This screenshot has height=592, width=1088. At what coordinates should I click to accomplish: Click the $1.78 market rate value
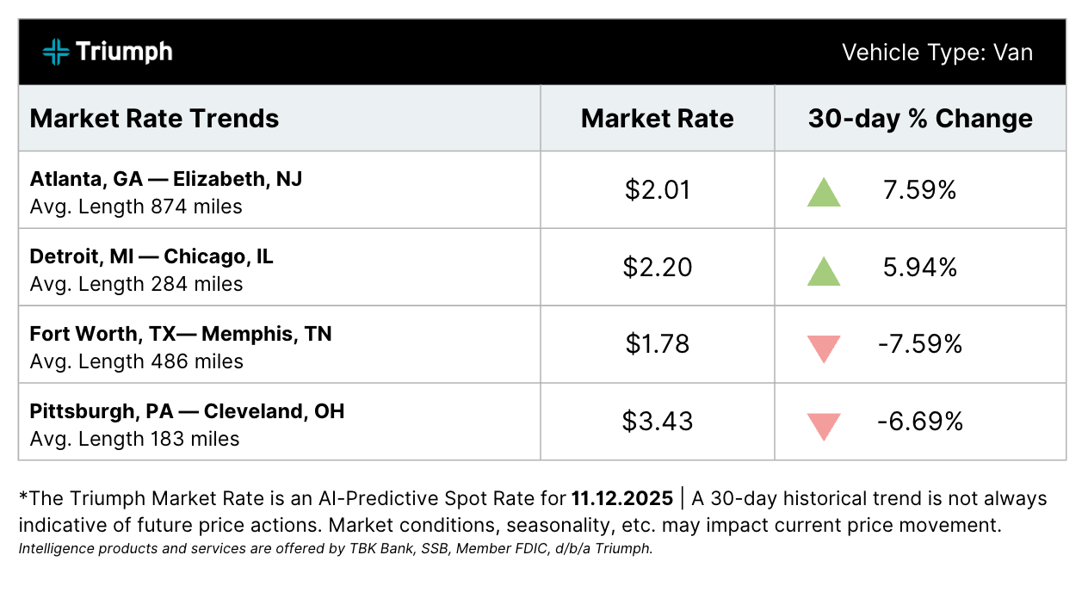pyautogui.click(x=658, y=345)
